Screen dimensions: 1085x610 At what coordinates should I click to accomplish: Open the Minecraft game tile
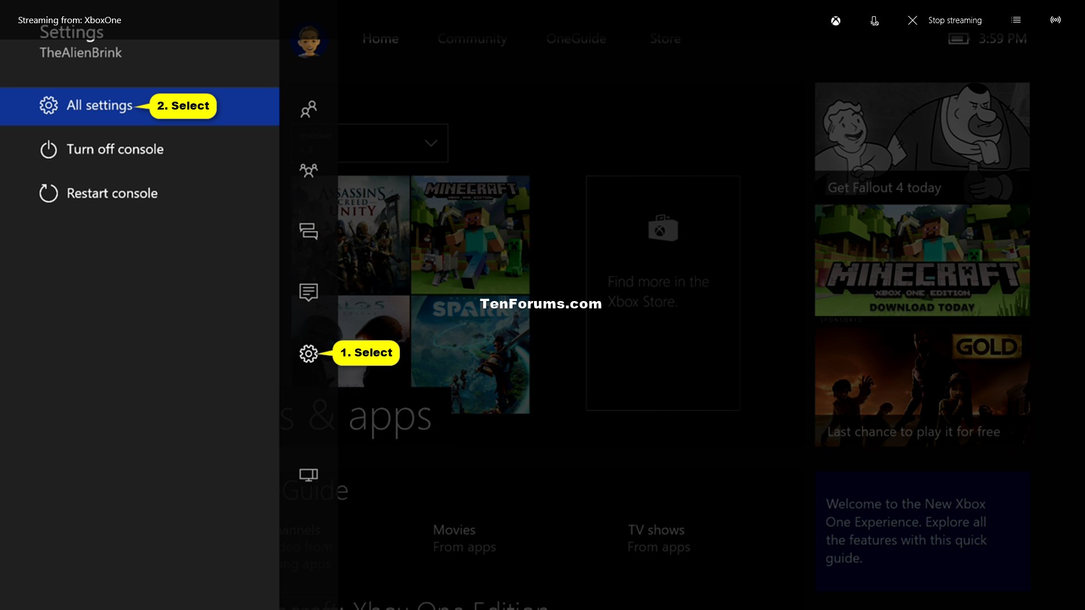click(470, 234)
